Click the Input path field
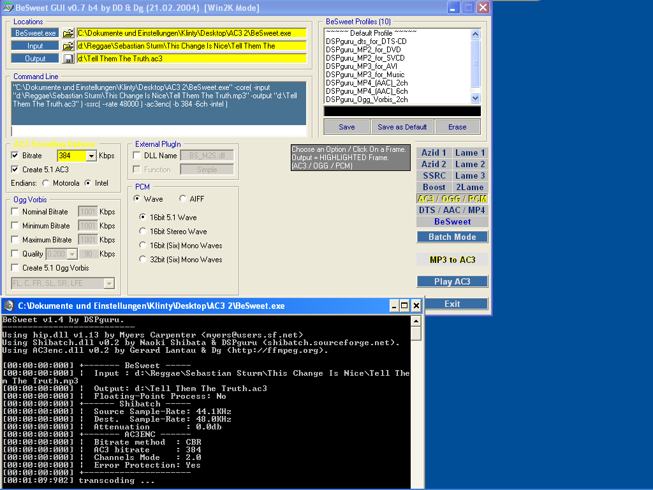Screen dimensions: 653x490 [x=191, y=46]
